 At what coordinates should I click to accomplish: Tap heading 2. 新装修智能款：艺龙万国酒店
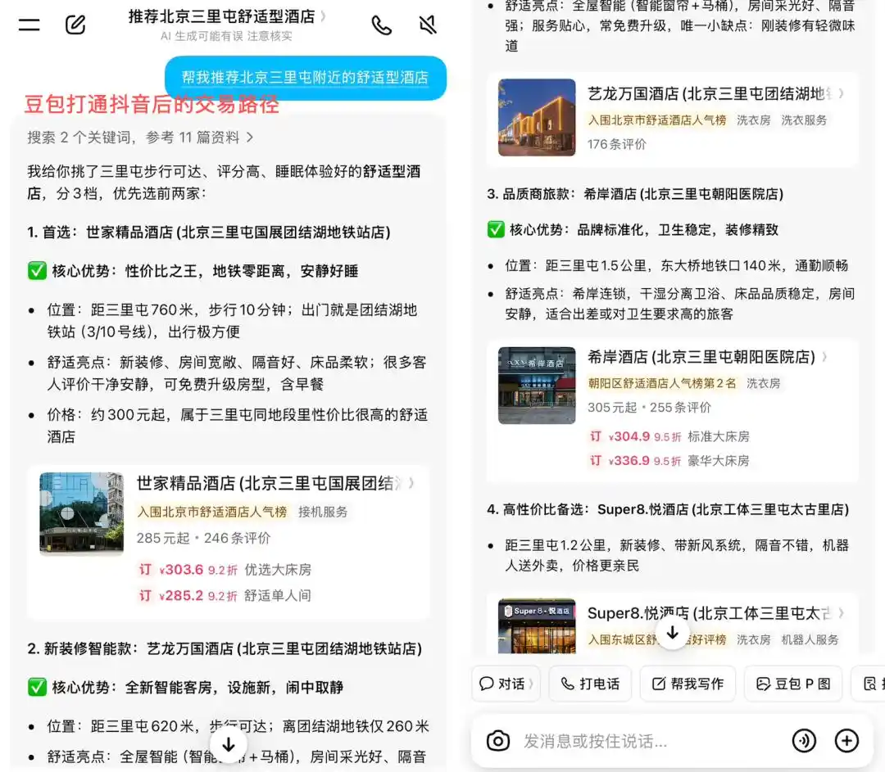click(x=225, y=648)
